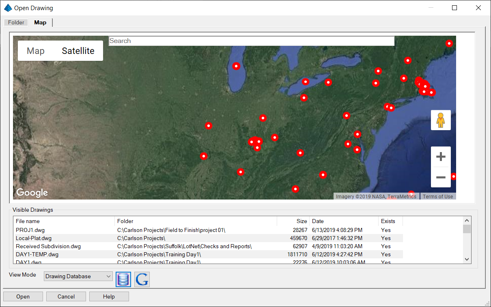Switch to the Folder tab

pyautogui.click(x=16, y=23)
